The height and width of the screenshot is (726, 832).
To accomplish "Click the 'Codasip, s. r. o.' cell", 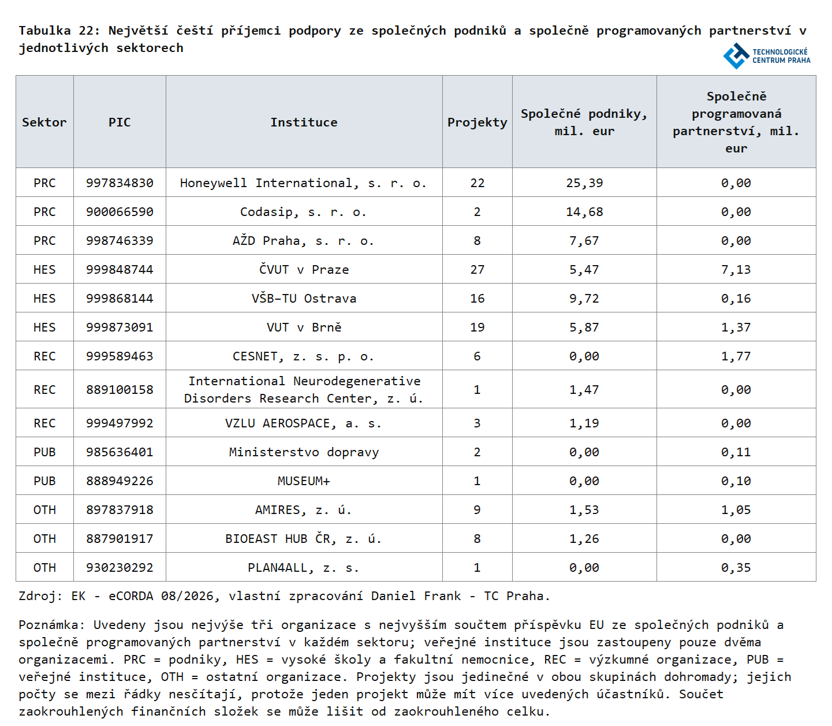I will pyautogui.click(x=304, y=212).
